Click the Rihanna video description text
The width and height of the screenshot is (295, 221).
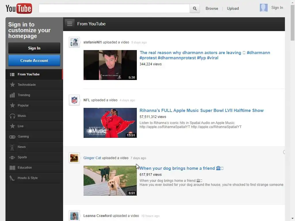pyautogui.click(x=191, y=125)
